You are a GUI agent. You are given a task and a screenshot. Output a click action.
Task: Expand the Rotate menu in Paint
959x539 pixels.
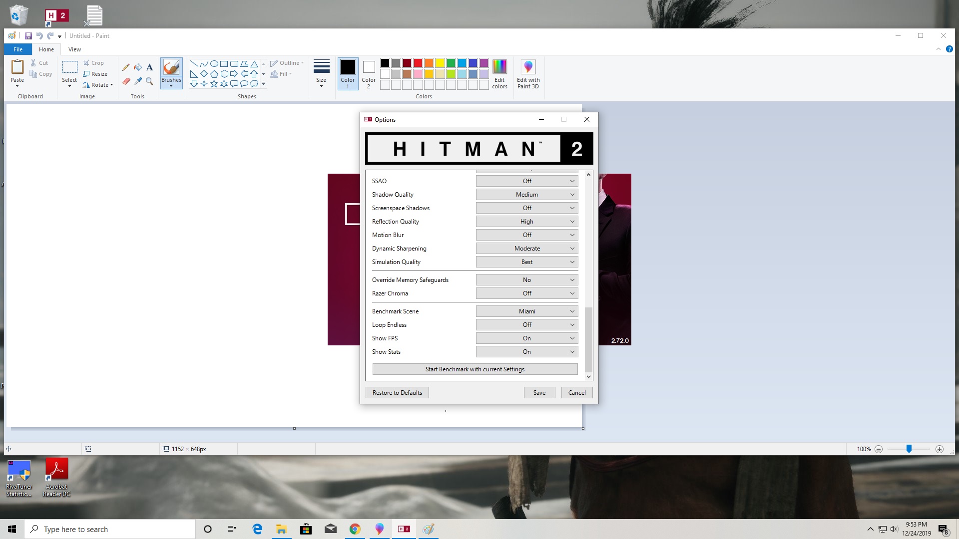pyautogui.click(x=98, y=85)
